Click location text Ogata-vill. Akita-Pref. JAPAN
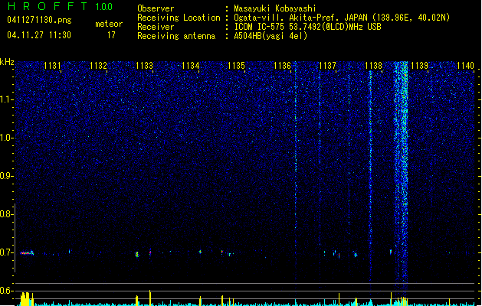 pos(300,18)
